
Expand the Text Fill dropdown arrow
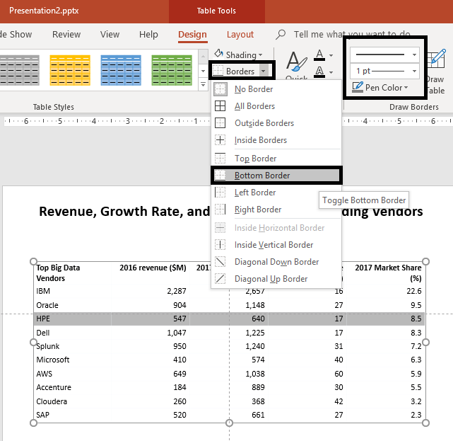tap(331, 55)
